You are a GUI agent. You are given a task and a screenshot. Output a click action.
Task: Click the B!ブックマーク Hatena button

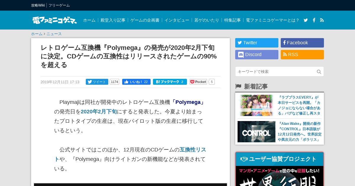coord(170,82)
